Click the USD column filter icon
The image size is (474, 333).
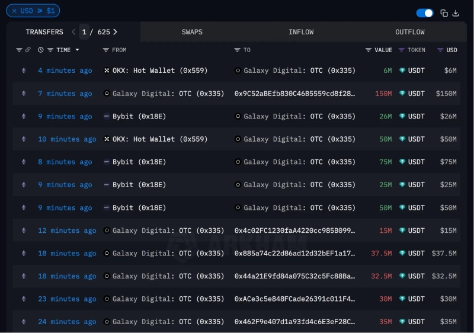pos(440,50)
